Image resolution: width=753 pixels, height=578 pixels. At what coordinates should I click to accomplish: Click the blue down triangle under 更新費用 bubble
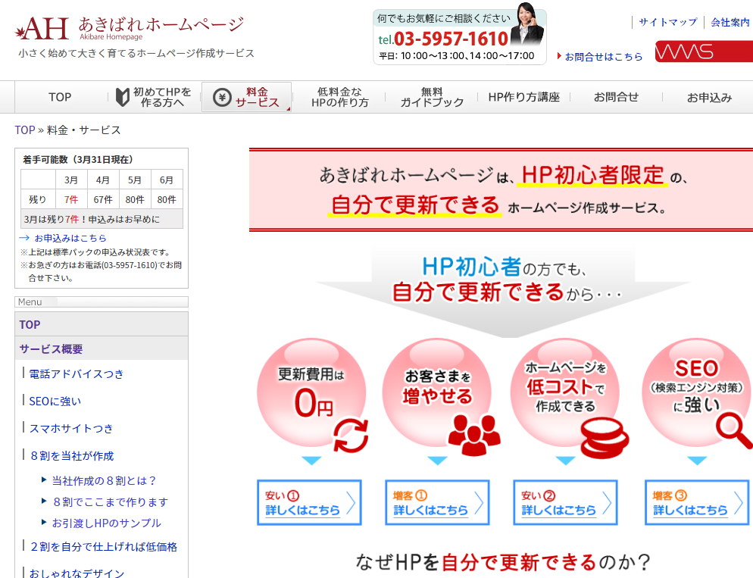[x=311, y=461]
